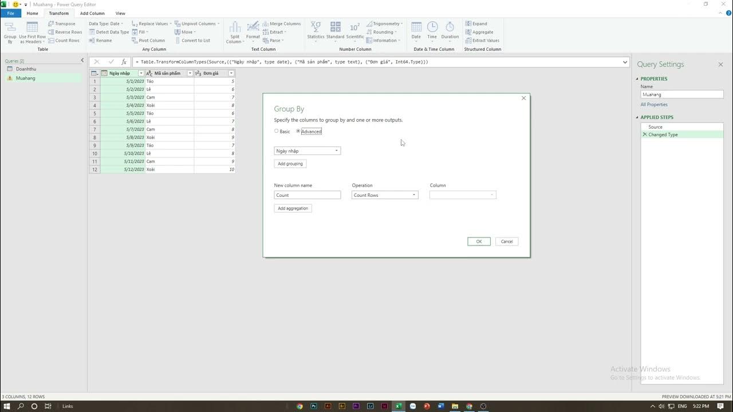Open Chrome from the taskbar
This screenshot has height=412, width=733.
pos(299,406)
